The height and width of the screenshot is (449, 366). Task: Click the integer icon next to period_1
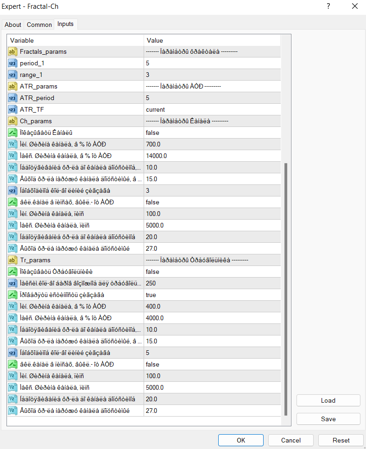[x=13, y=63]
